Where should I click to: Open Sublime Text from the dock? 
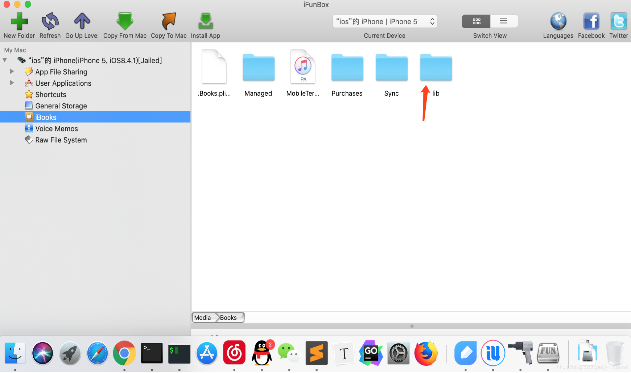(316, 353)
